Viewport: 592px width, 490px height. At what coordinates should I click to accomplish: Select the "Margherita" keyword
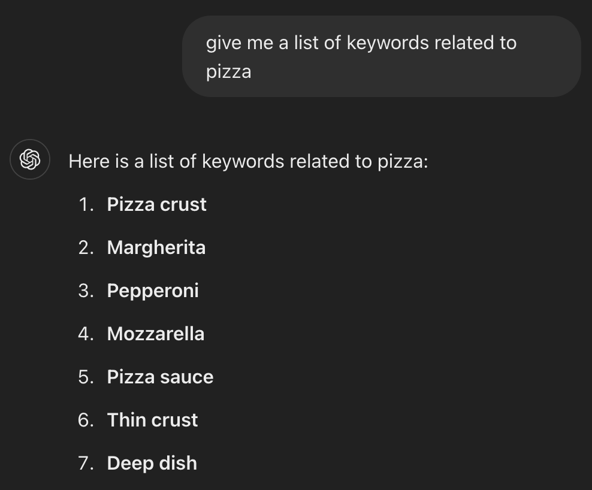pos(156,247)
